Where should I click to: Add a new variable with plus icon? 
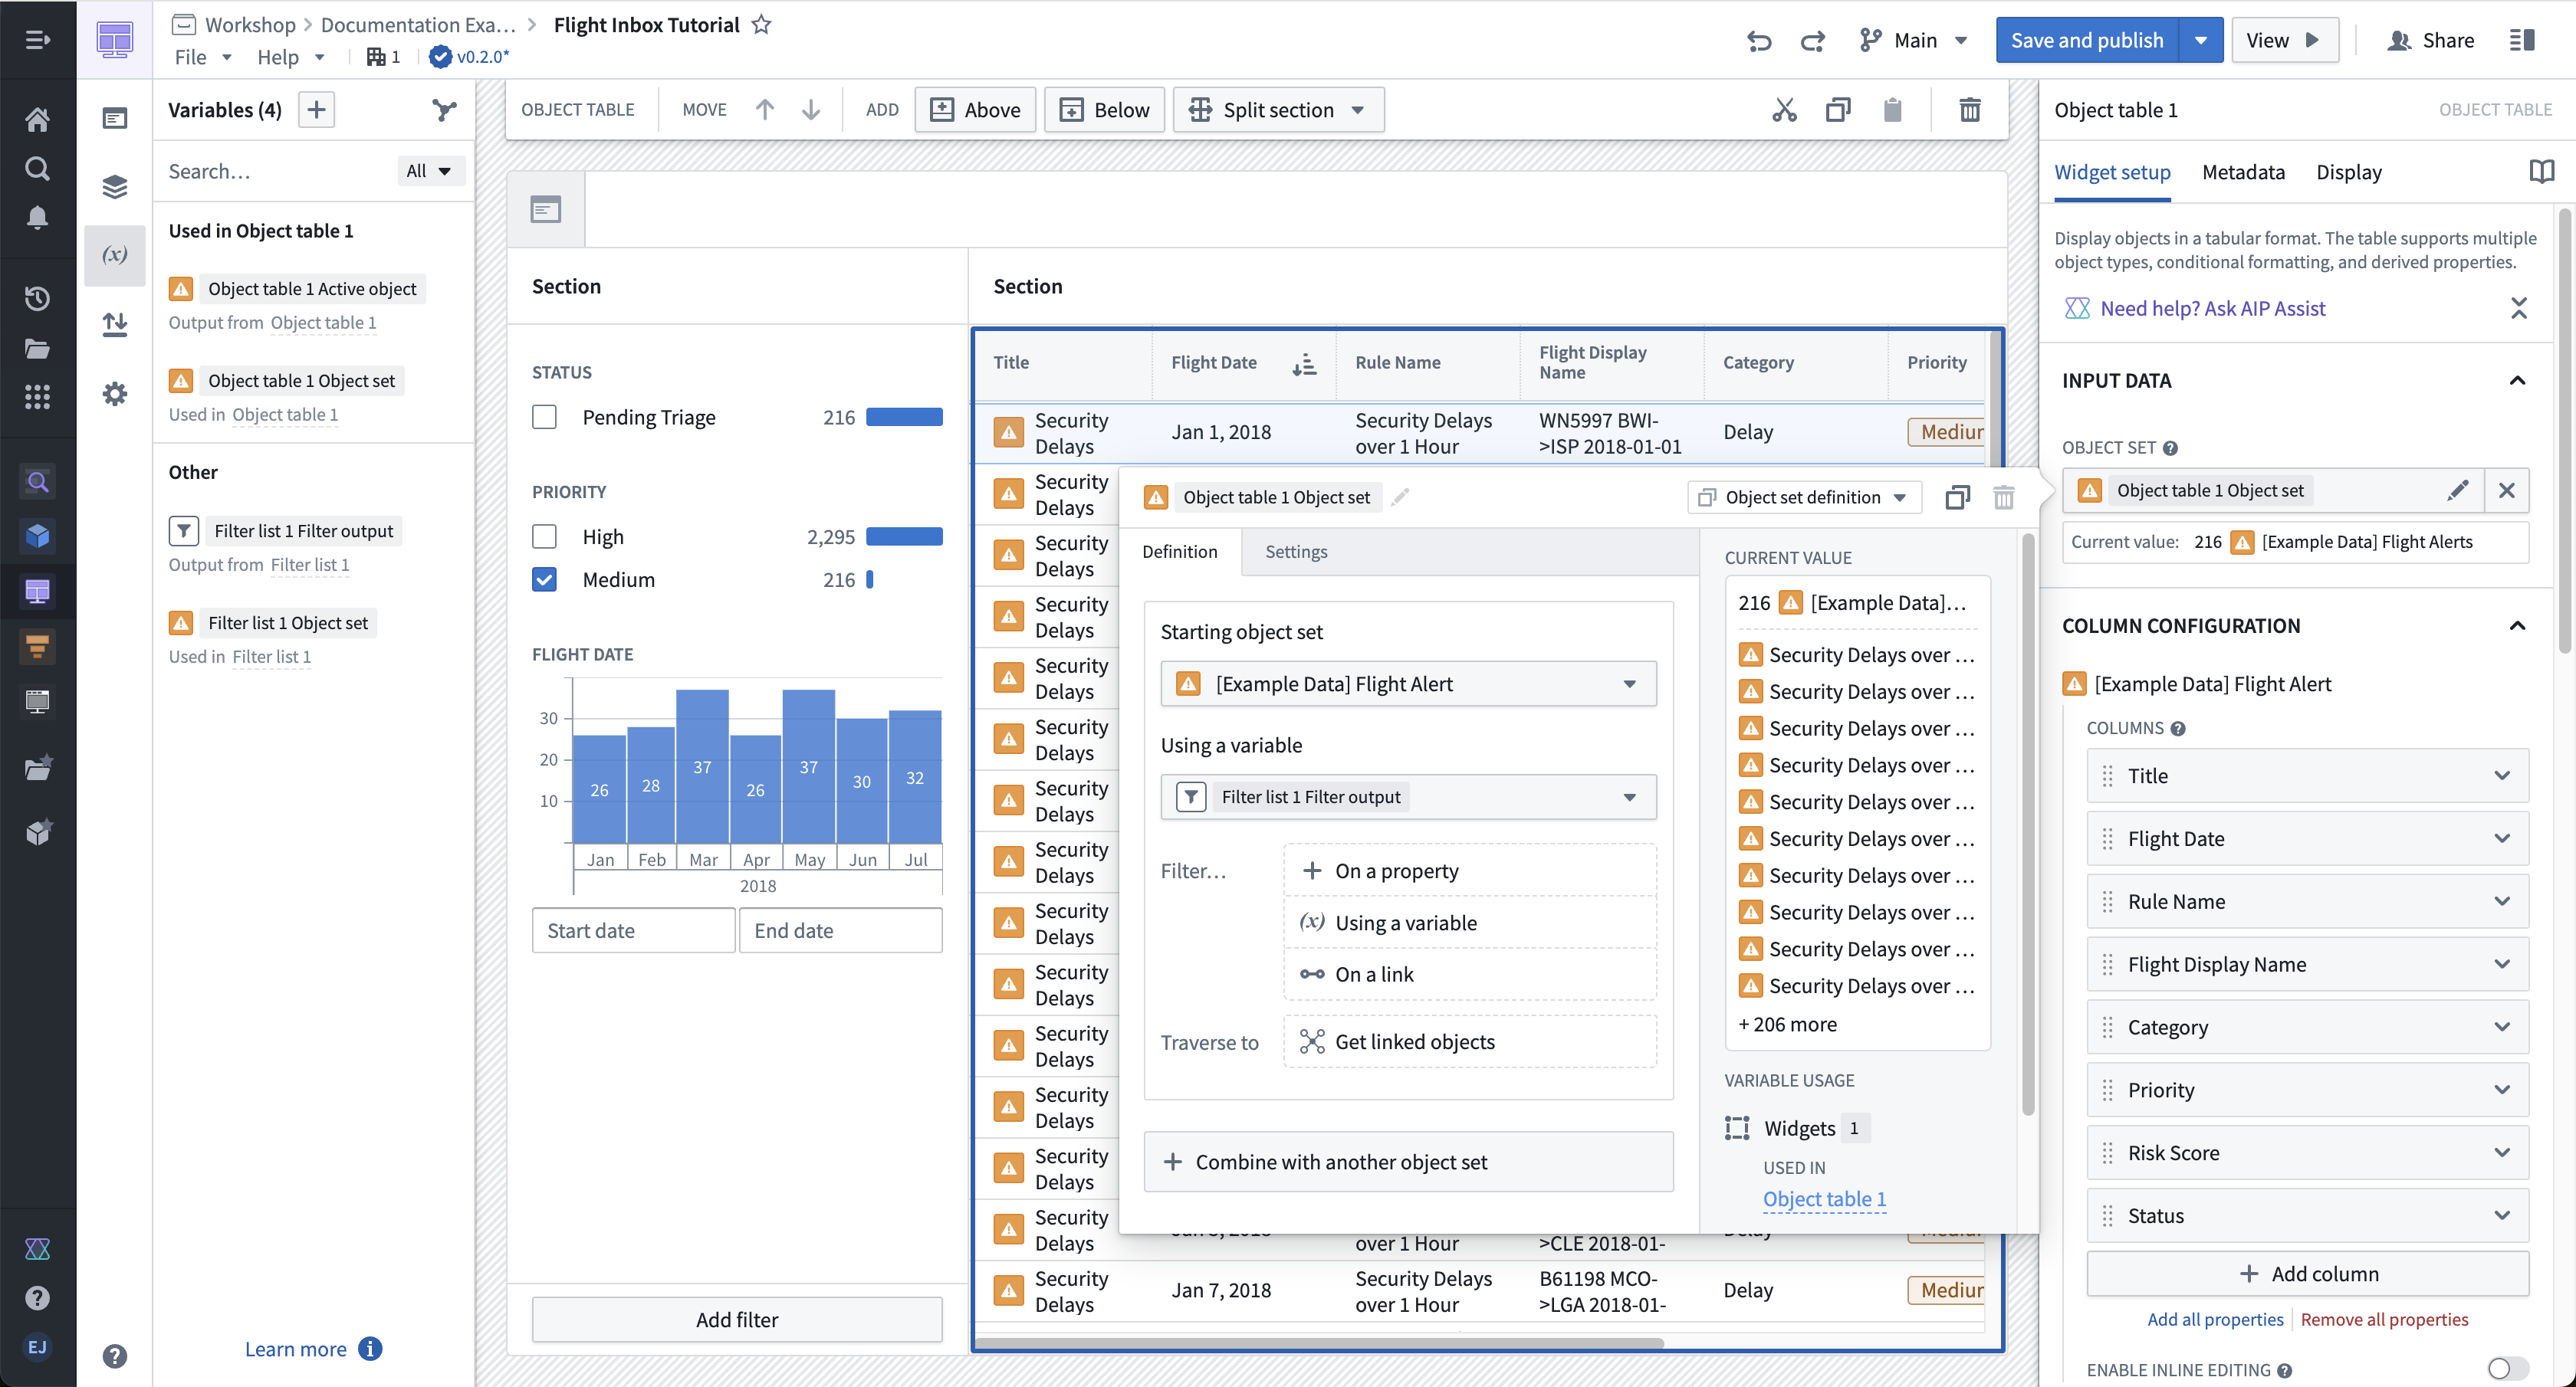pos(316,110)
